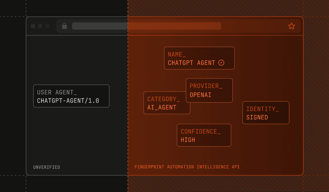The image size is (329, 192).
Task: Click the UNVERIFIED label
Action: coord(47,167)
